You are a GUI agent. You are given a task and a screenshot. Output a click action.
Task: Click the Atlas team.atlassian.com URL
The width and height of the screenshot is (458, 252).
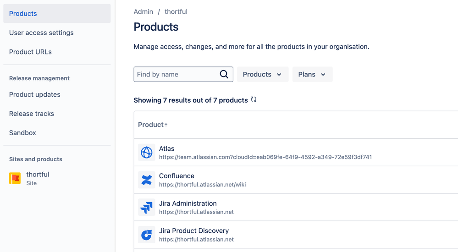(x=265, y=157)
